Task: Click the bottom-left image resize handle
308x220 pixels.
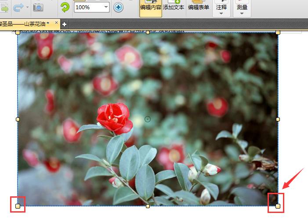Action: coord(18,206)
